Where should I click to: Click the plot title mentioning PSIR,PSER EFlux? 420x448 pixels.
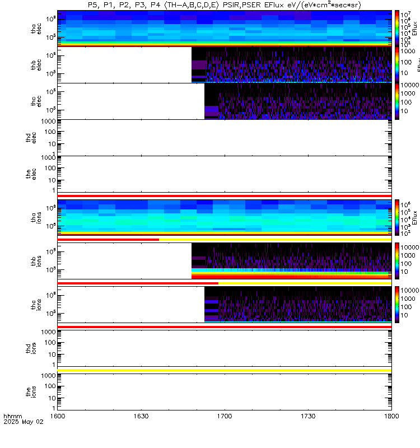pyautogui.click(x=225, y=5)
